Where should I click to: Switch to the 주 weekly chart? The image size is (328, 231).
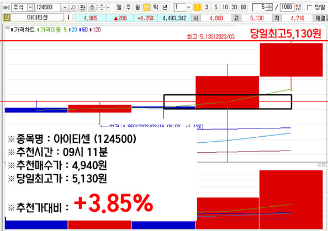(x=128, y=8)
